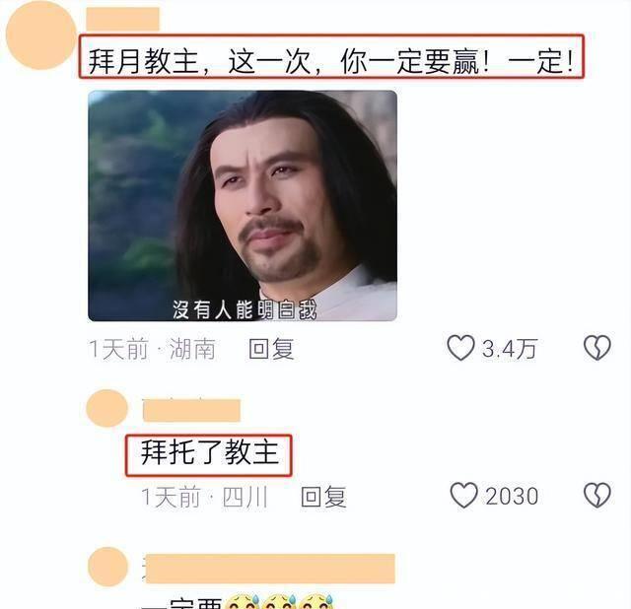Like the 拜托了教主 reply heart icon

pyautogui.click(x=464, y=495)
